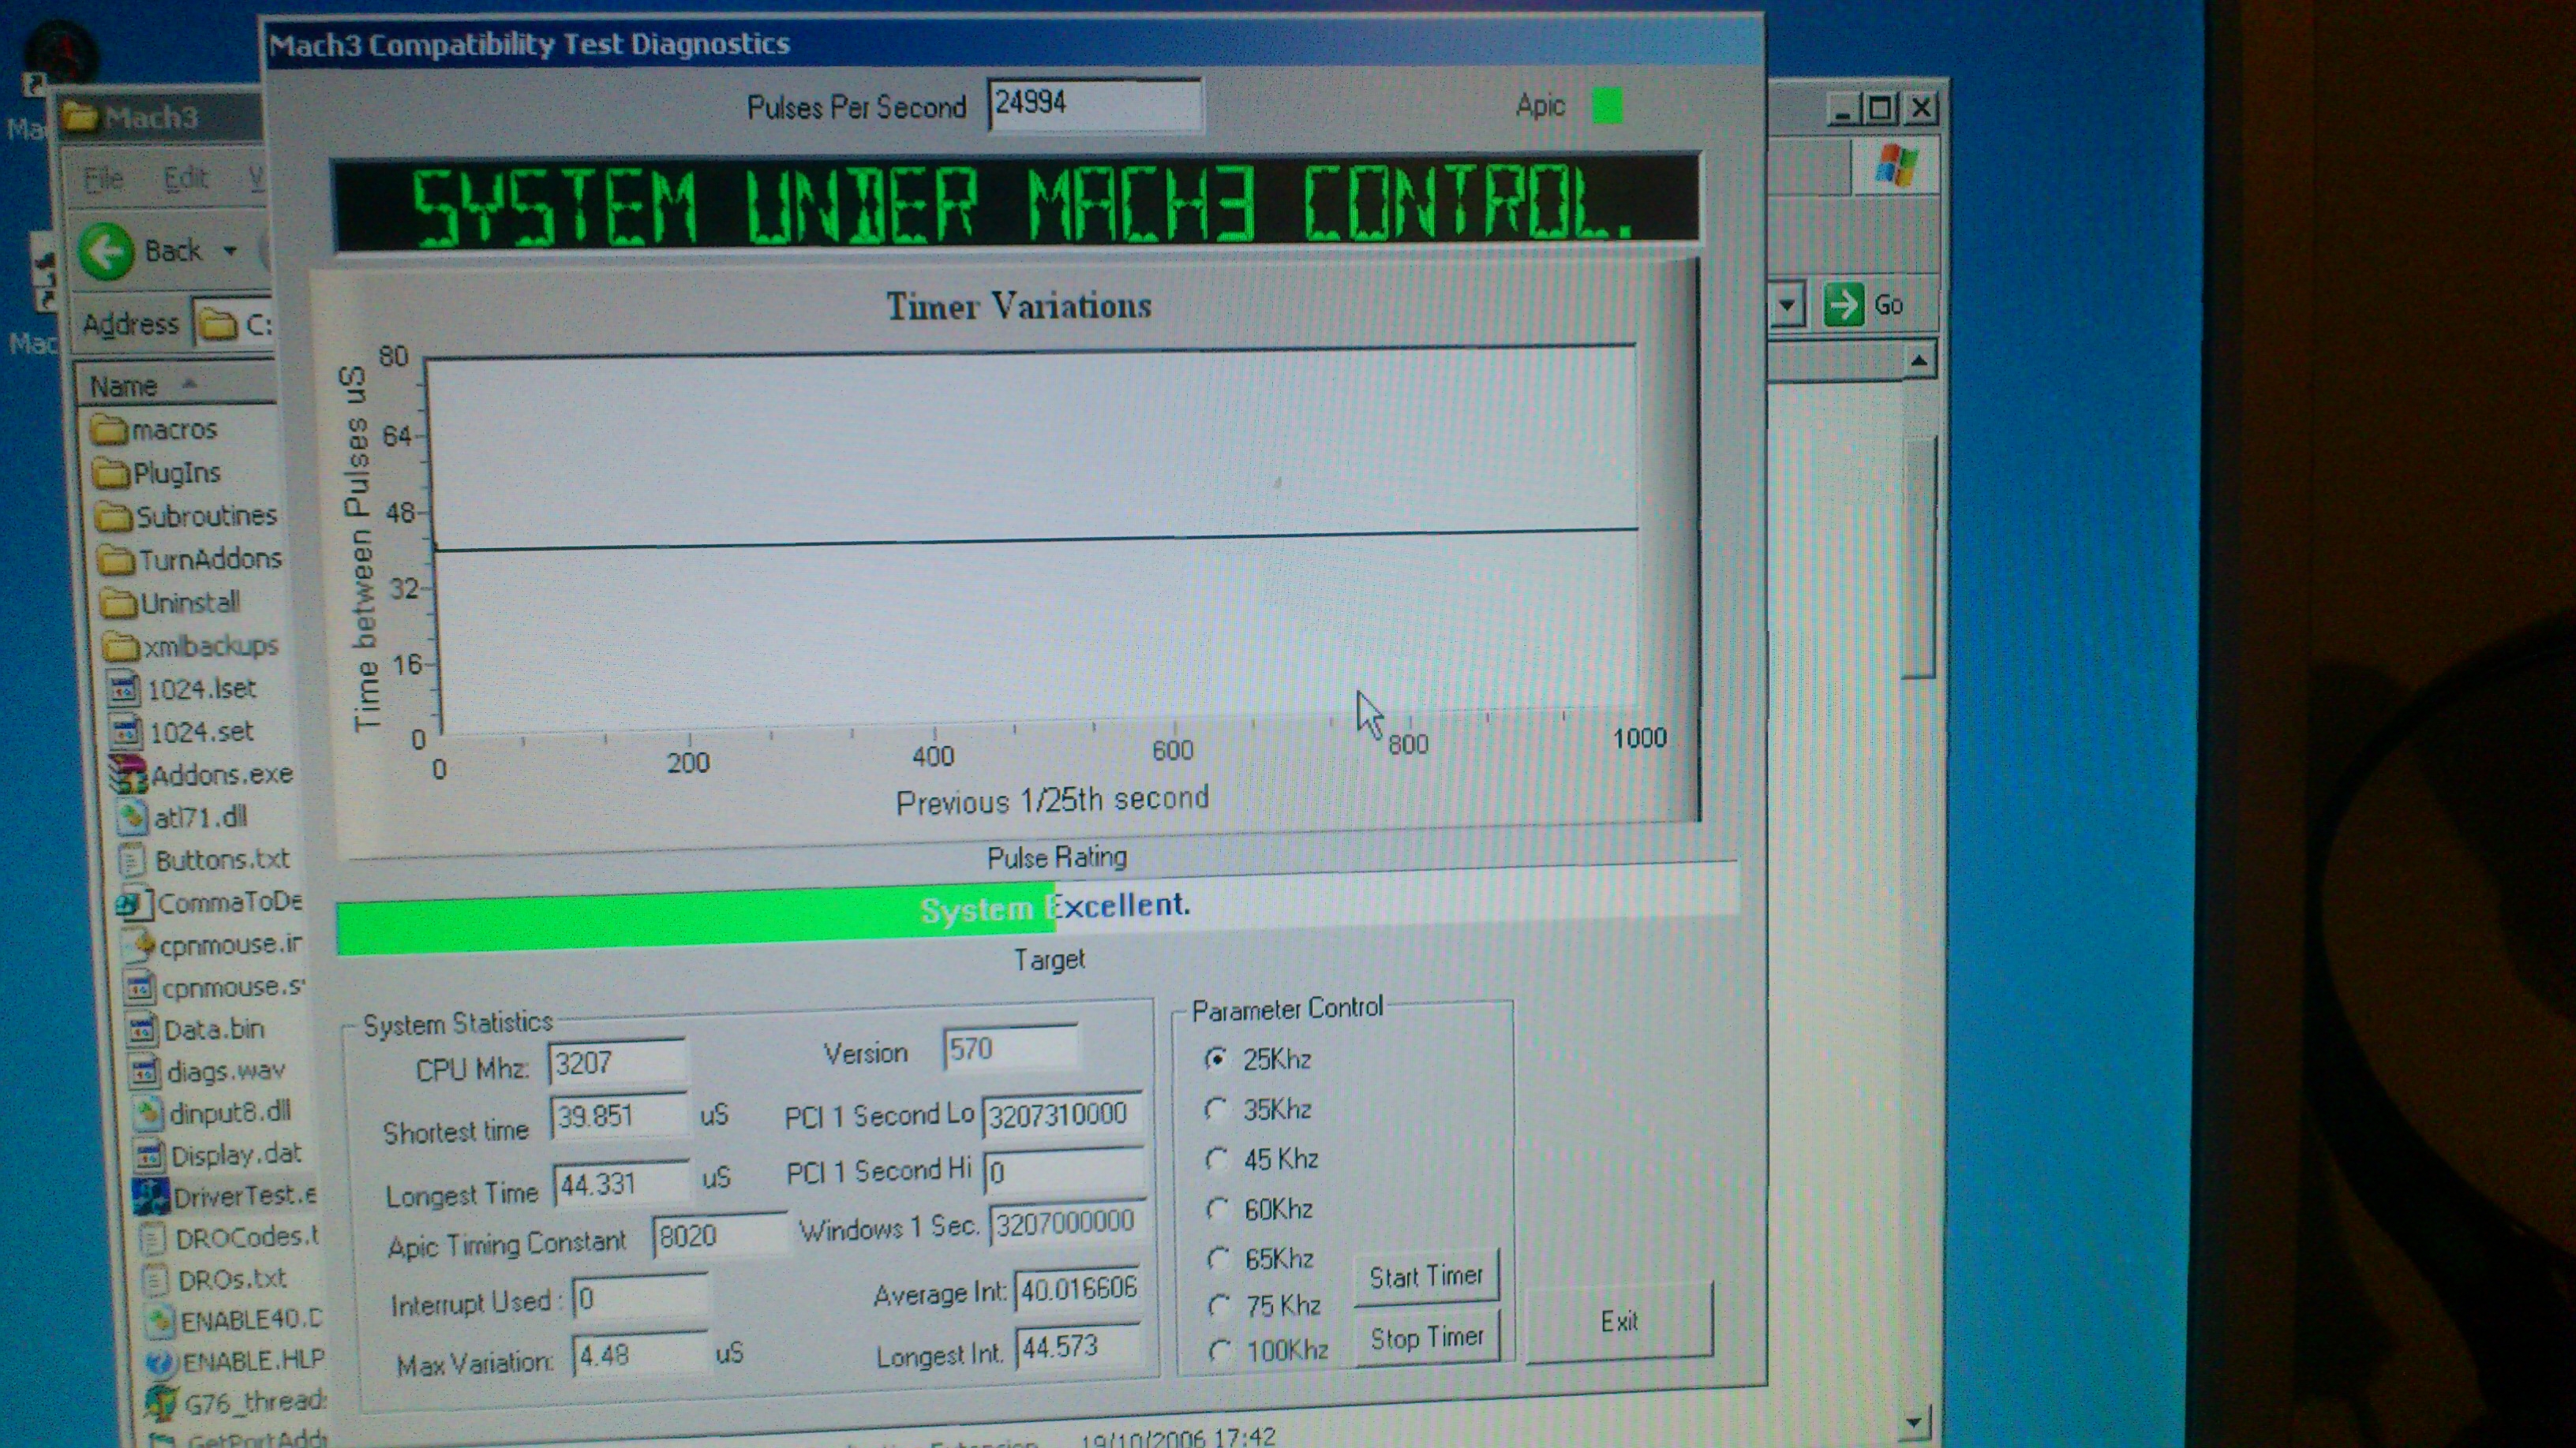
Task: Click the Explorer address bar folder field
Action: click(233, 325)
